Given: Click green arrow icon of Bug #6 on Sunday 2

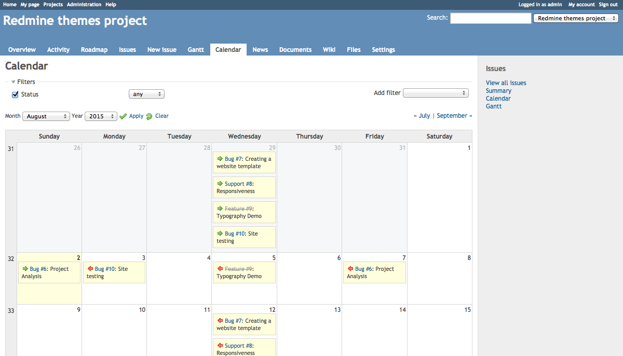Looking at the screenshot, I should (x=24, y=269).
